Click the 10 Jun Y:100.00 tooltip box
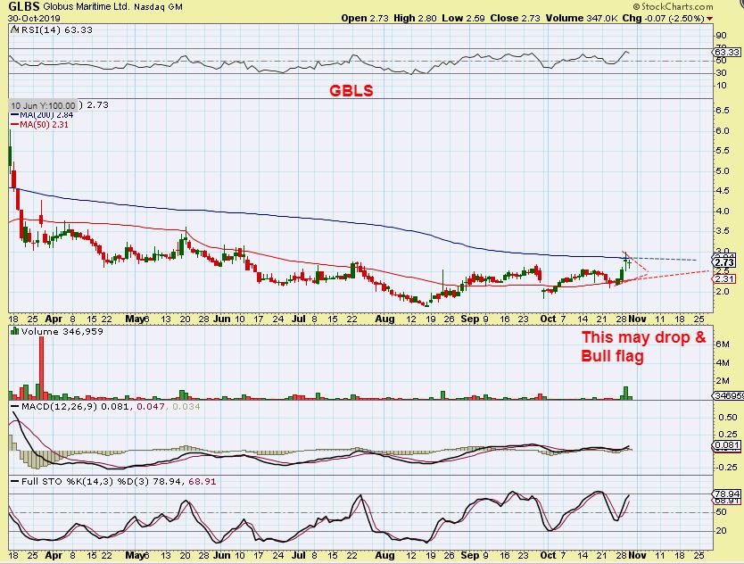Viewport: 744px width, 564px height. click(x=43, y=105)
